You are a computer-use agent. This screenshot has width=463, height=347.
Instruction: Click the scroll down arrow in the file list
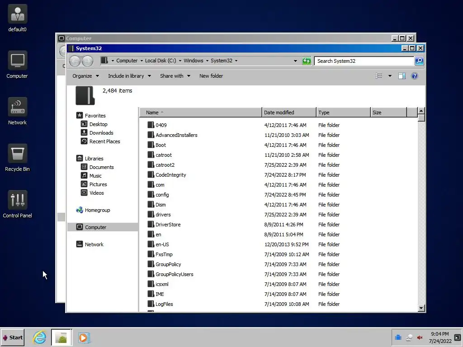click(421, 308)
